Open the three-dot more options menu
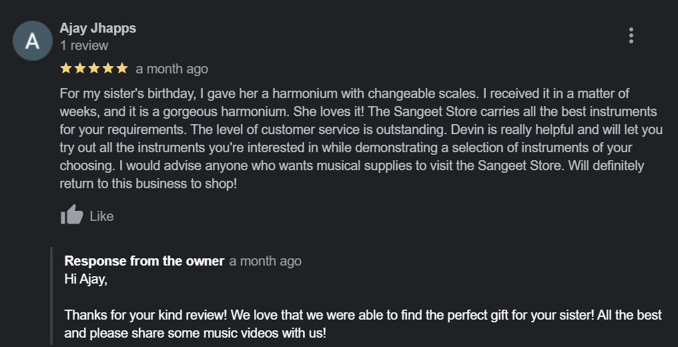The height and width of the screenshot is (347, 678). 631,36
